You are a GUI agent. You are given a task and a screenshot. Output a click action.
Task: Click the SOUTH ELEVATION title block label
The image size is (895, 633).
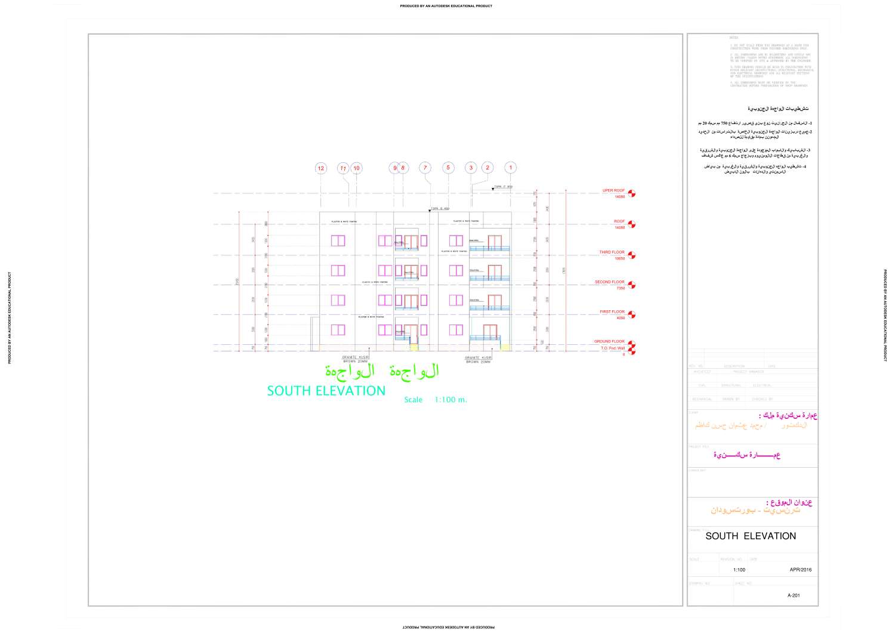(751, 536)
